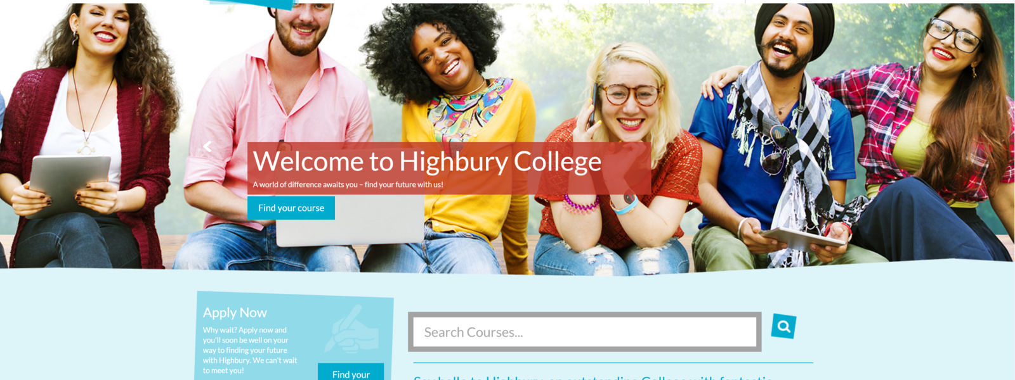The height and width of the screenshot is (380, 1015).
Task: Click the blue logo ribbon at page top
Action: (x=252, y=4)
